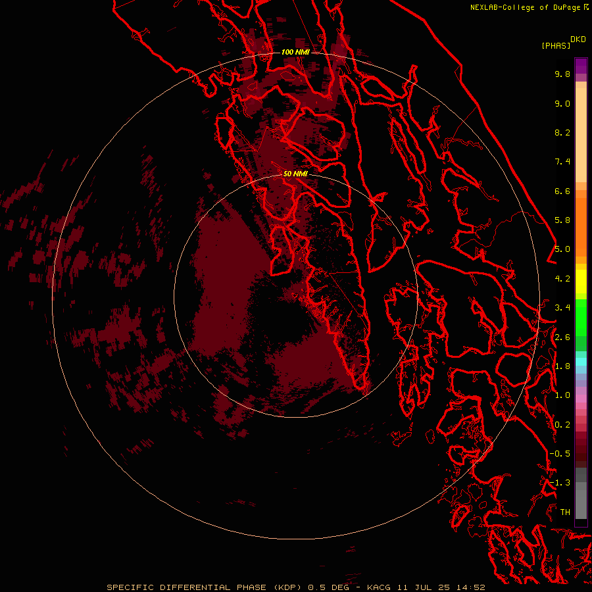Click the -0.5 scale label
Viewport: 592px width, 592px height.
560,454
